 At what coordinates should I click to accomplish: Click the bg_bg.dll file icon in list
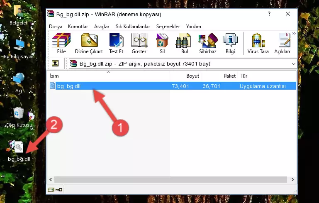[x=52, y=86]
